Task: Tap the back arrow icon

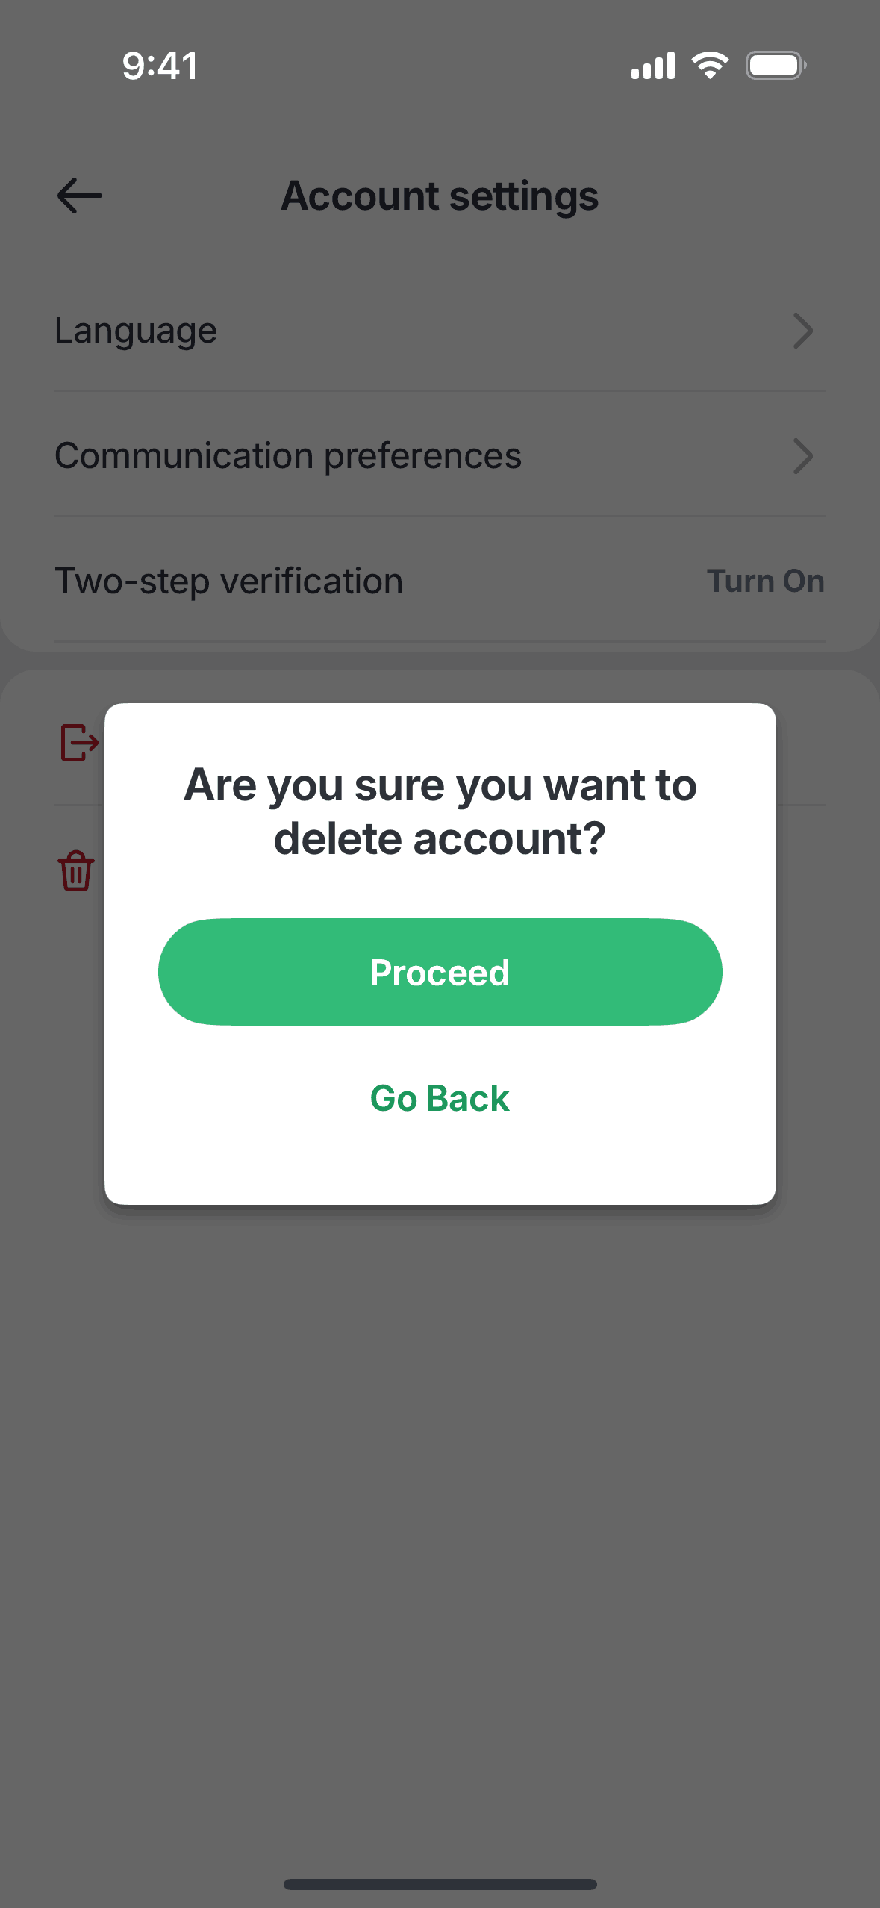Action: [79, 196]
